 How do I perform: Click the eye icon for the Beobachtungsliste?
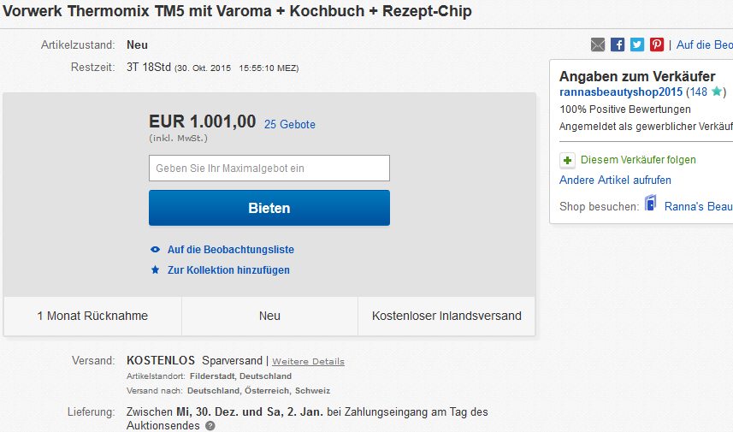pyautogui.click(x=155, y=250)
